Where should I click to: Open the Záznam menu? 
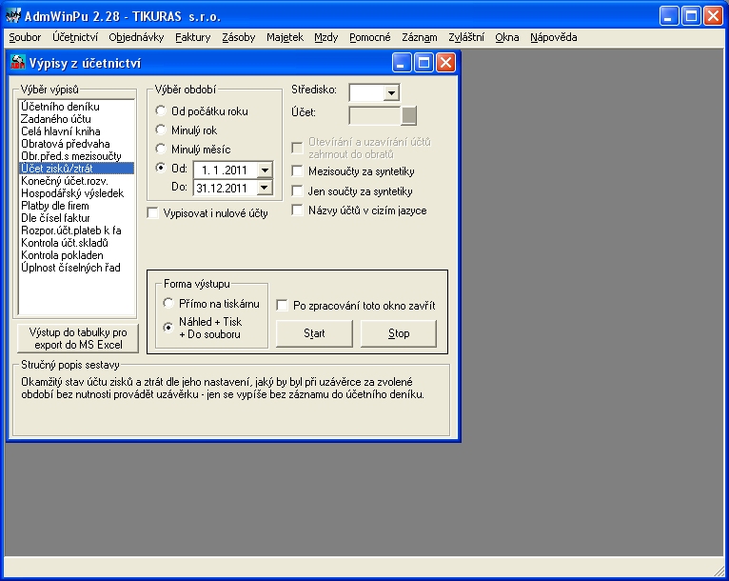[x=420, y=37]
